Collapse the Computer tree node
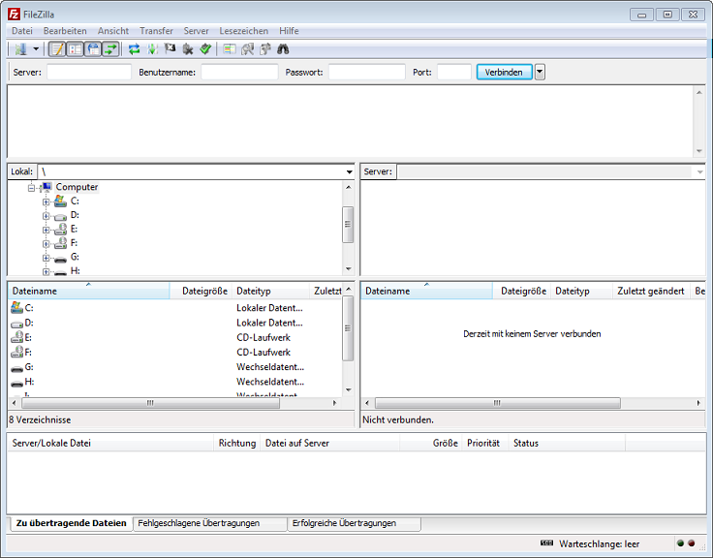The width and height of the screenshot is (713, 558). pyautogui.click(x=31, y=188)
